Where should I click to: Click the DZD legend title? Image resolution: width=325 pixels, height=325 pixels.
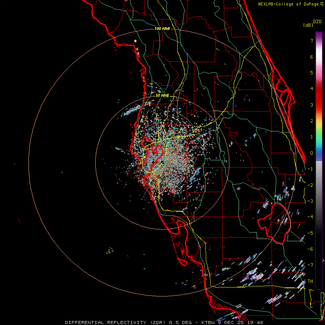pos(317,22)
